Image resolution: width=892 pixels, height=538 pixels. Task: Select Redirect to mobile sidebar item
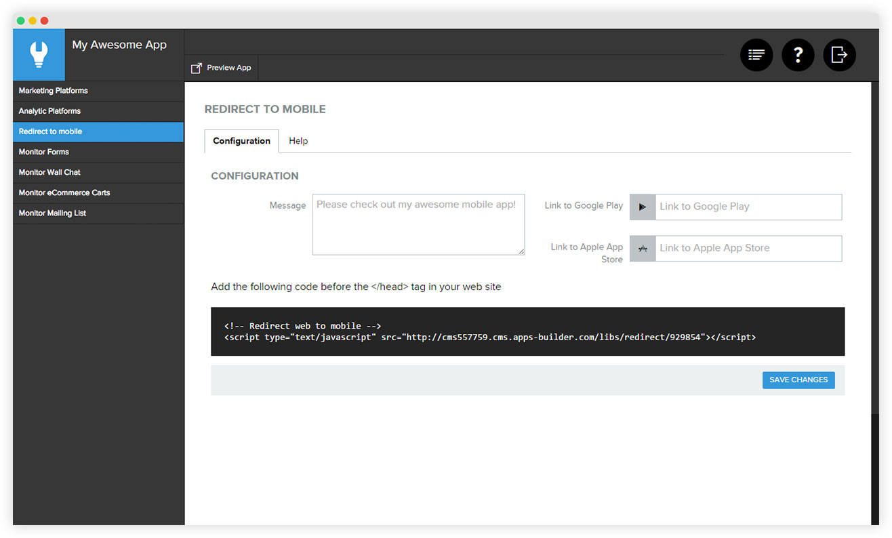tap(51, 131)
